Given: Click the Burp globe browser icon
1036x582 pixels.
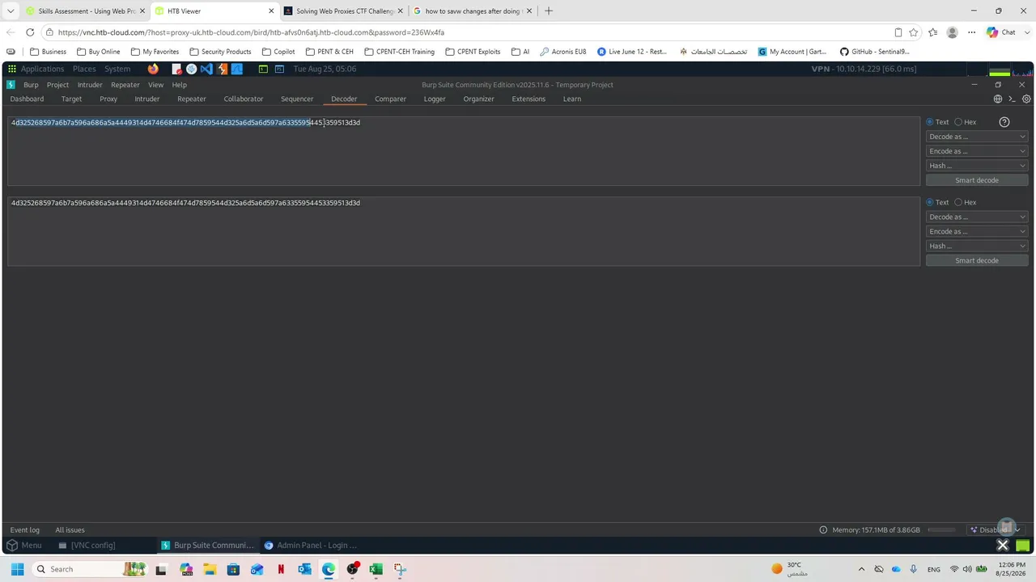Looking at the screenshot, I should coord(998,99).
